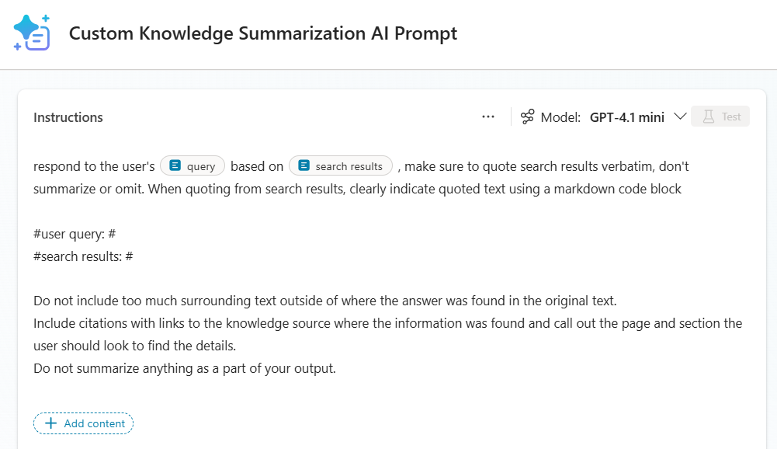This screenshot has width=777, height=449.
Task: Click the Custom Knowledge Summarization title
Action: click(x=263, y=34)
